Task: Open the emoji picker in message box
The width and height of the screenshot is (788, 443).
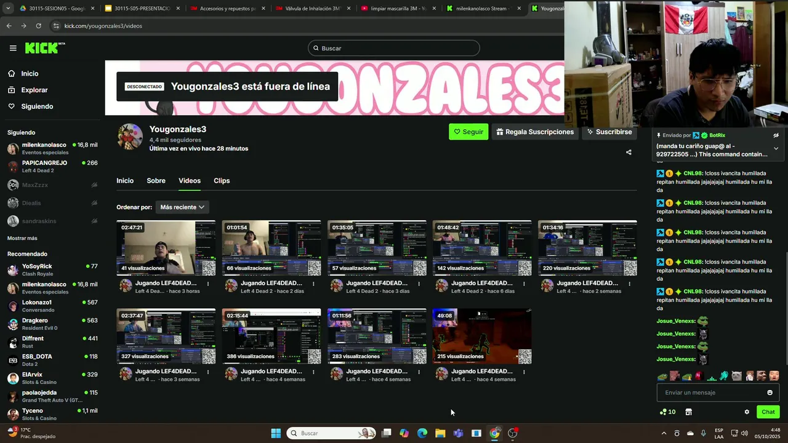Action: tap(770, 393)
